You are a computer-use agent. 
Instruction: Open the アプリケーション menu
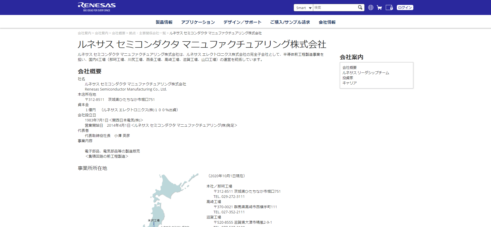(x=198, y=22)
